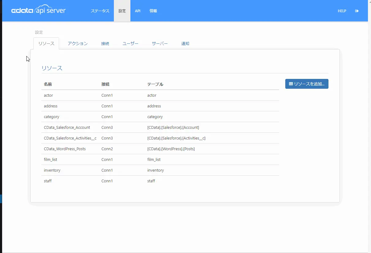Open the 通知 settings tab
Screen dimensions: 371x253
[x=185, y=43]
